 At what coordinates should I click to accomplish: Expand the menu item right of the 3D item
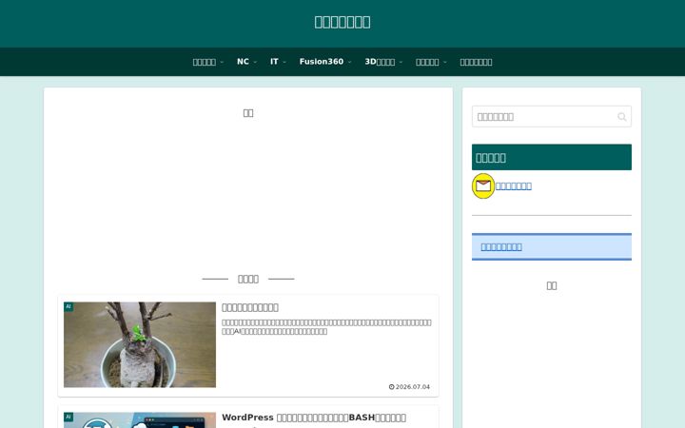pyautogui.click(x=431, y=62)
